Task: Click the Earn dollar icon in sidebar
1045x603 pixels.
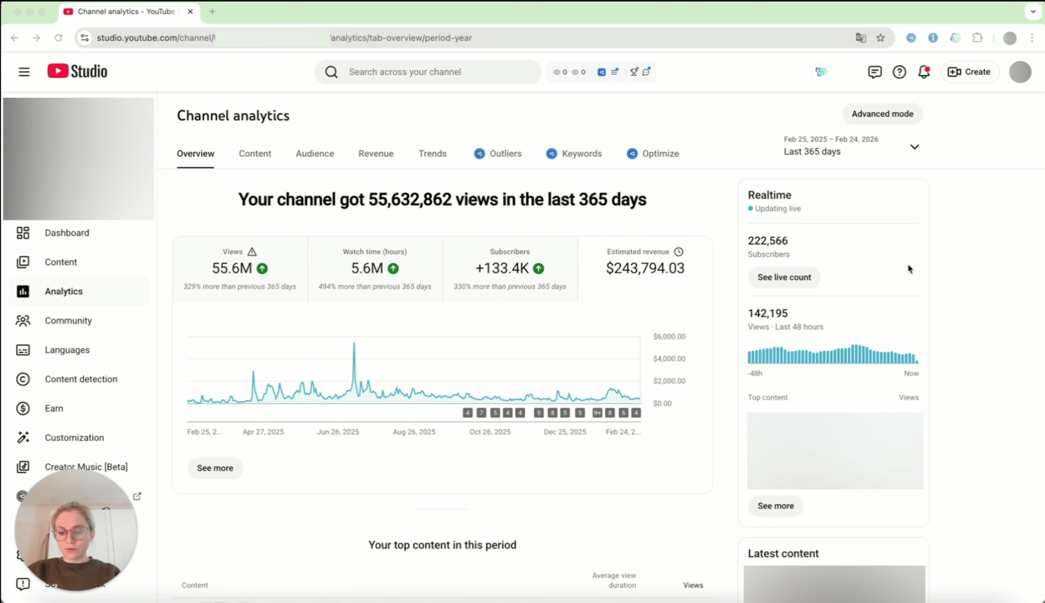Action: [23, 408]
